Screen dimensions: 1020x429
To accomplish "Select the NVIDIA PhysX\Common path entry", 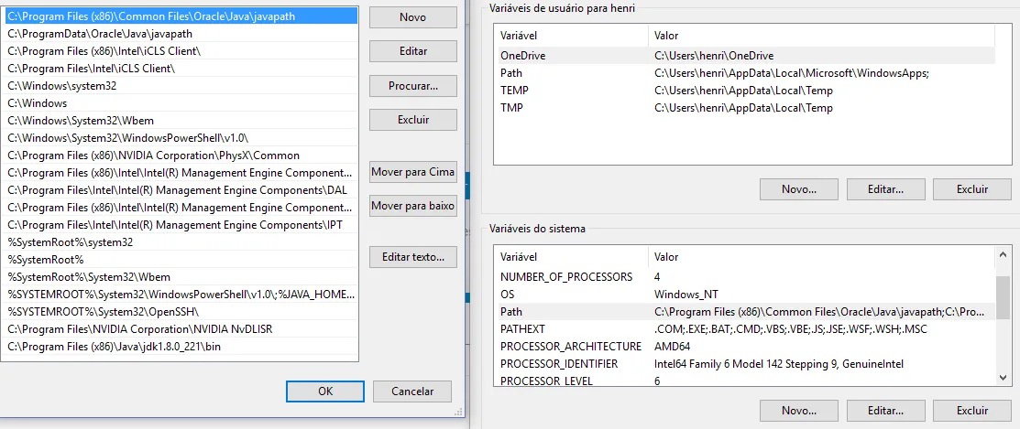I will click(153, 156).
